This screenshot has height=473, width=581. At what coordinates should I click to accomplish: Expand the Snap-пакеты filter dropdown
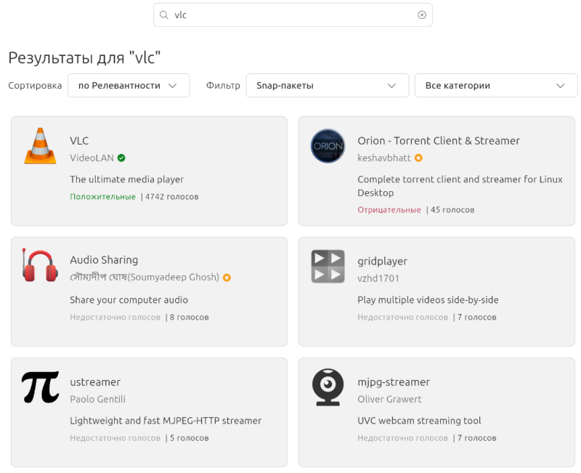327,85
